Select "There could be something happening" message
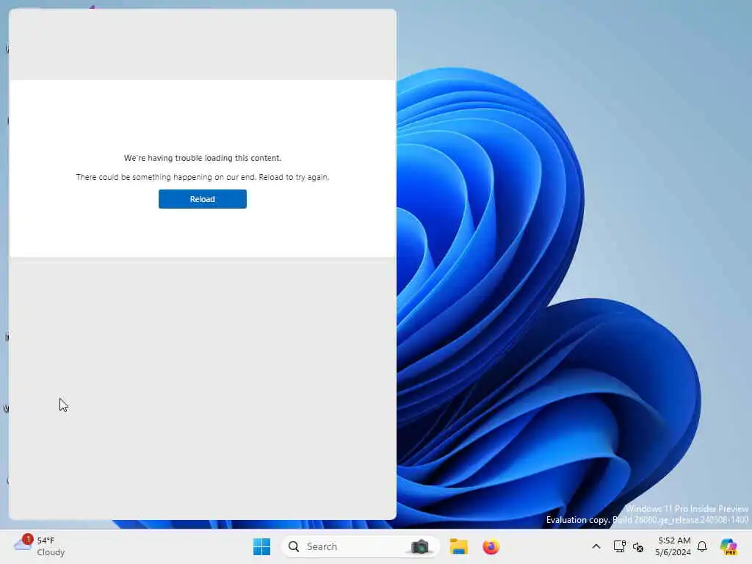The width and height of the screenshot is (752, 564). click(203, 177)
